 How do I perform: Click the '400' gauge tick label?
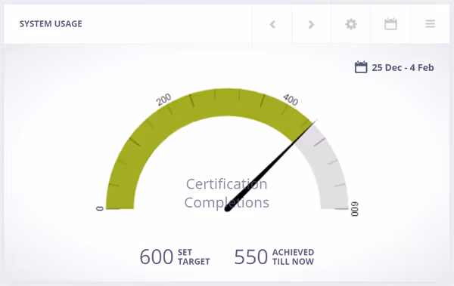(x=291, y=100)
